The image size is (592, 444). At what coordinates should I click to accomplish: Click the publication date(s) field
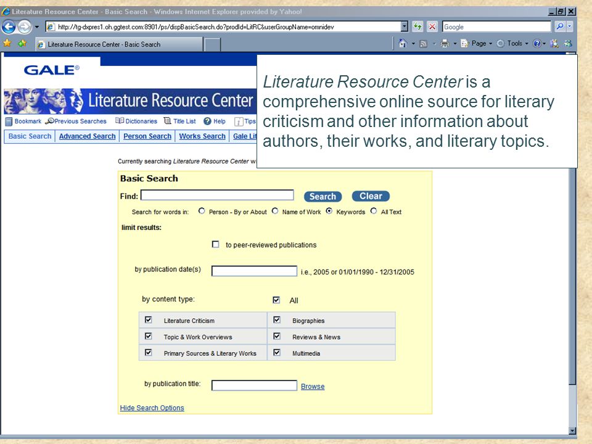tap(254, 271)
